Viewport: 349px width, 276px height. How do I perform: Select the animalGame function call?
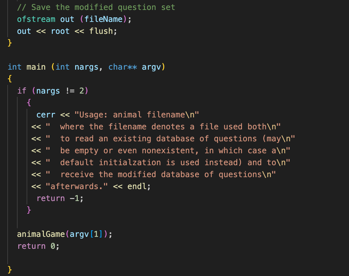pos(40,234)
